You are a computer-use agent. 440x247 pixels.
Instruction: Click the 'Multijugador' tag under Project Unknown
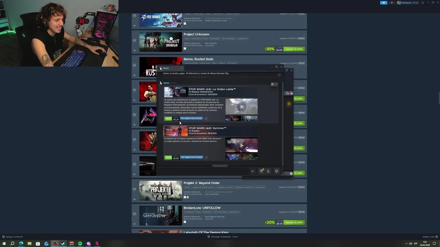214,38
